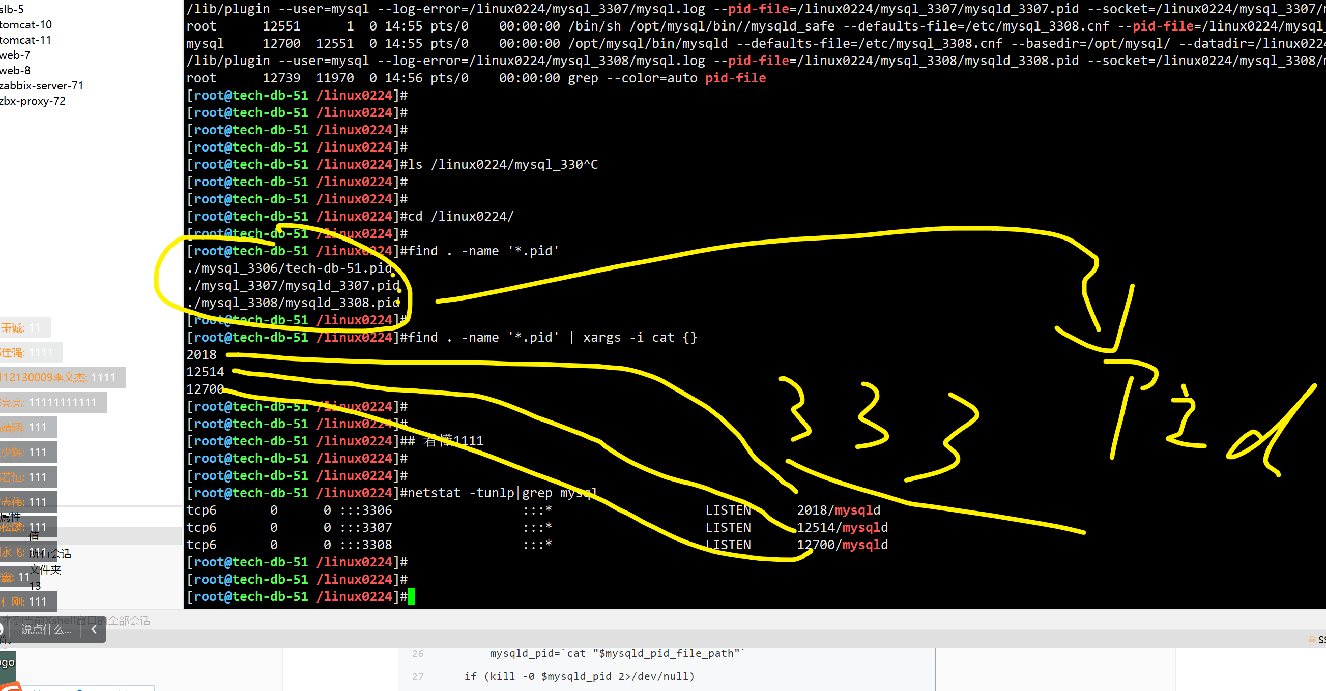Click the '12514/mysqld' netstat entry

pyautogui.click(x=842, y=527)
